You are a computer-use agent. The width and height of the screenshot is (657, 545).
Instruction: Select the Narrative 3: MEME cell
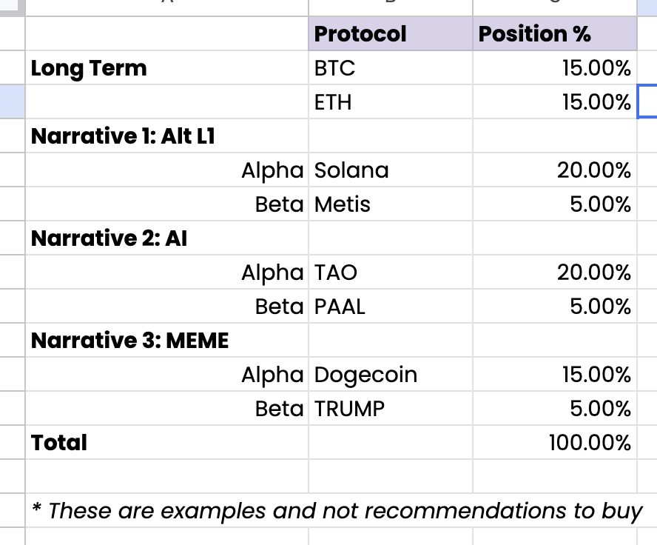(166, 341)
